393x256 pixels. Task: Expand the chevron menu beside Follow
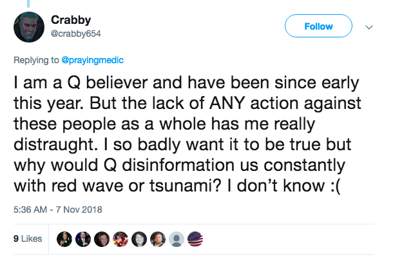[369, 27]
